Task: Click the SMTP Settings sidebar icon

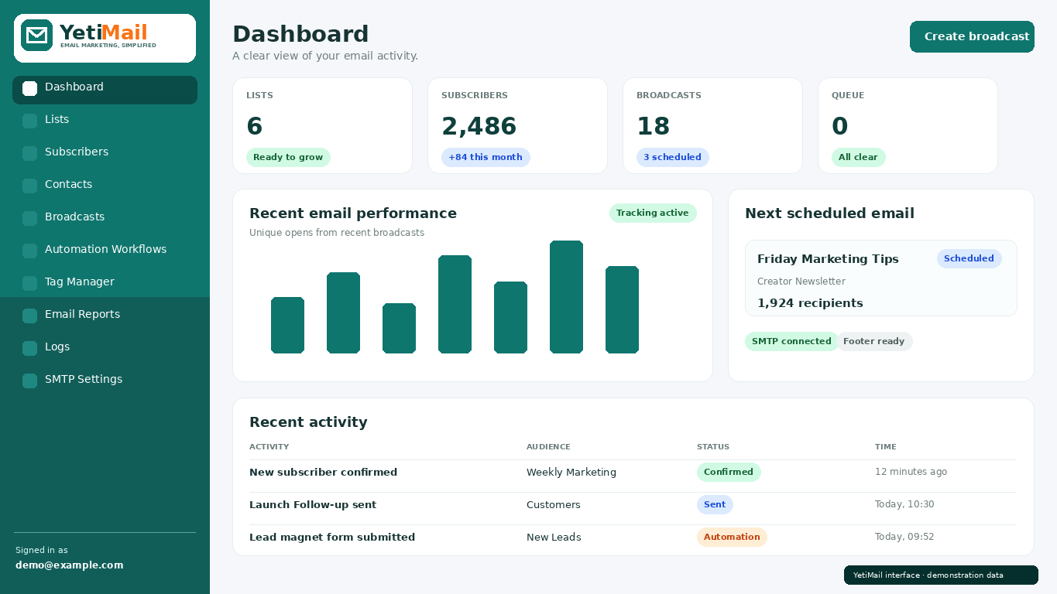Action: click(29, 381)
